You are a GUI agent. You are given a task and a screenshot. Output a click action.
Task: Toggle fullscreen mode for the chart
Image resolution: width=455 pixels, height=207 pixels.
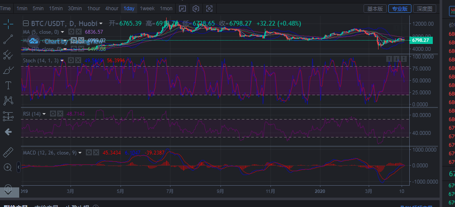[209, 9]
